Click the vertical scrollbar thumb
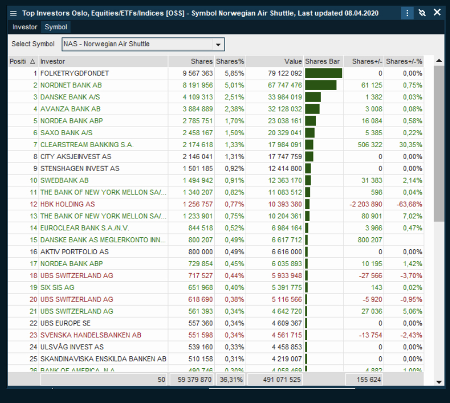Image resolution: width=450 pixels, height=403 pixels. (439, 143)
